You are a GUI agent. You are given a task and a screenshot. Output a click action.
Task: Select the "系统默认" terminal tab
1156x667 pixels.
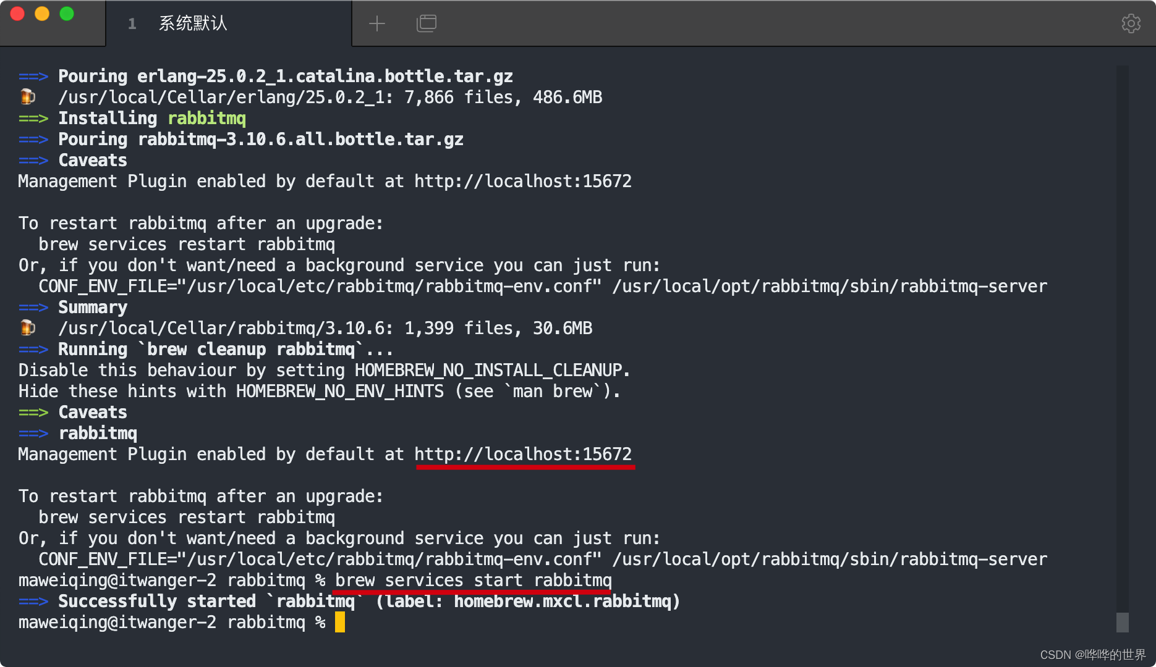(193, 23)
